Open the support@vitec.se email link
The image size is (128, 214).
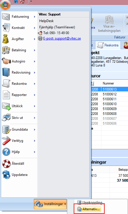pyautogui.click(x=62, y=38)
